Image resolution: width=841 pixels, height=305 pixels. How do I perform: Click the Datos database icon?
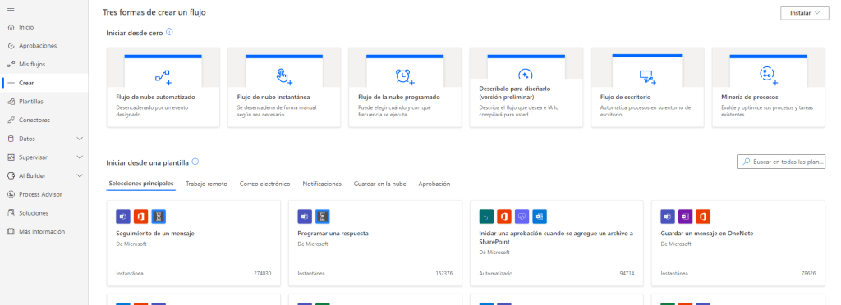click(x=11, y=139)
